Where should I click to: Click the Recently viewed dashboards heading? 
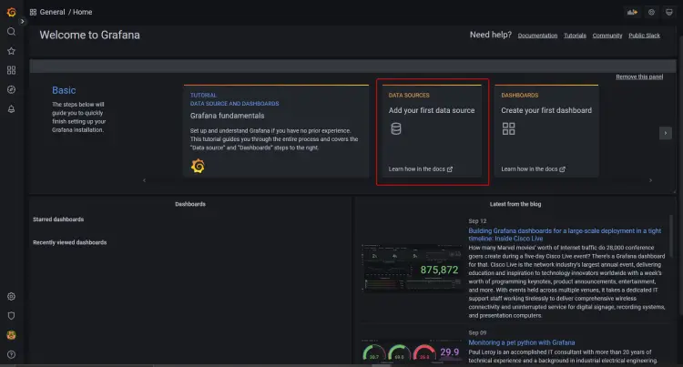(x=70, y=242)
